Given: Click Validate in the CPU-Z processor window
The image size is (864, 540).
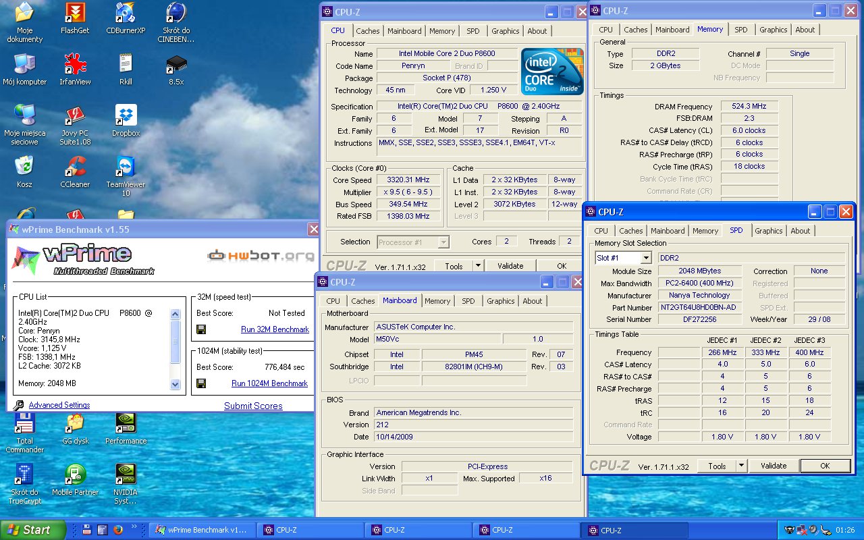Looking at the screenshot, I should pyautogui.click(x=510, y=266).
